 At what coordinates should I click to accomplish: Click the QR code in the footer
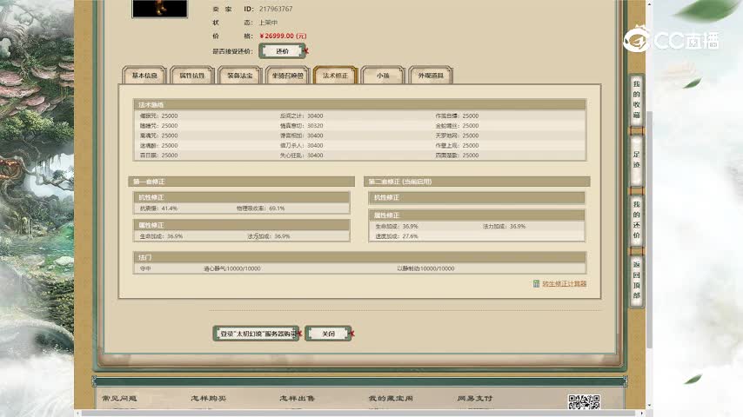[x=584, y=403]
